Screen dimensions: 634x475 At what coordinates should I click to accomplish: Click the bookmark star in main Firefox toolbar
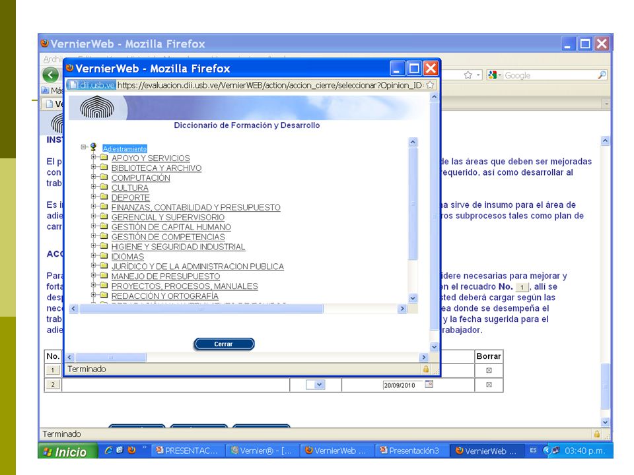click(x=468, y=75)
